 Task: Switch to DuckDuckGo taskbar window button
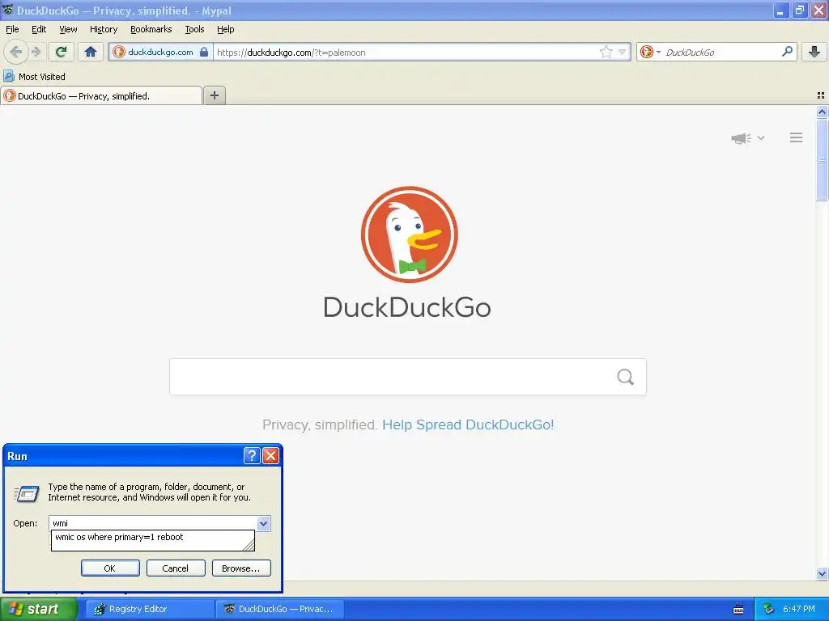(279, 609)
